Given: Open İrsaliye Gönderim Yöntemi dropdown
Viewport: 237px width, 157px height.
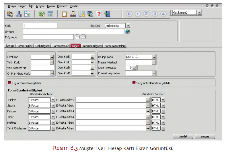Looking at the screenshot, I should click(x=53, y=100).
